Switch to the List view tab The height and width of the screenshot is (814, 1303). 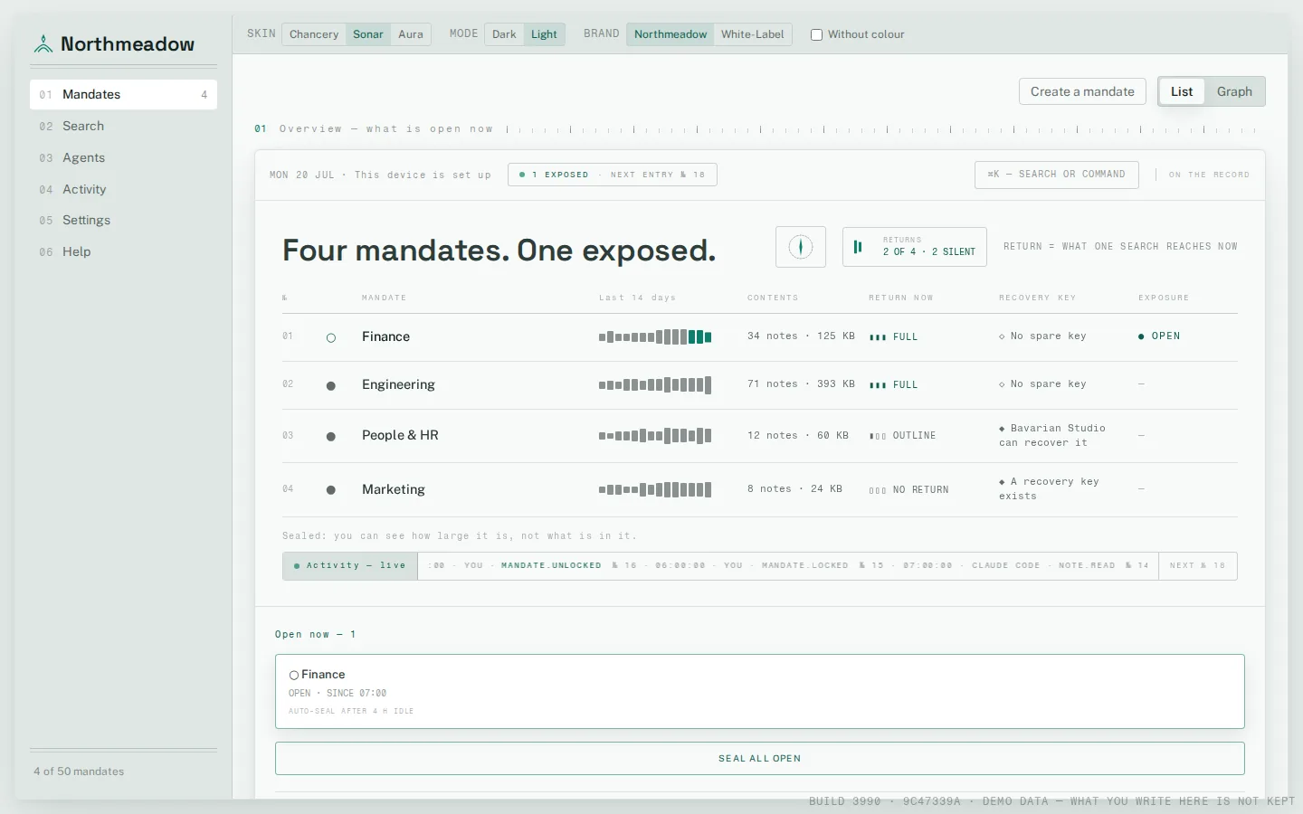[1182, 91]
